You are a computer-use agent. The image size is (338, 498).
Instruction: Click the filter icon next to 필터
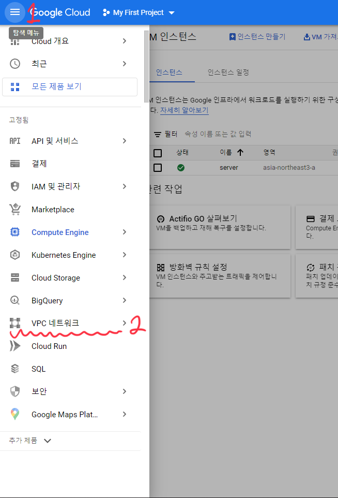pyautogui.click(x=158, y=135)
